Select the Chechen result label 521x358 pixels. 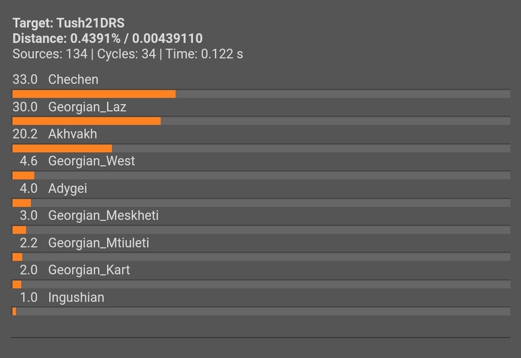point(73,80)
